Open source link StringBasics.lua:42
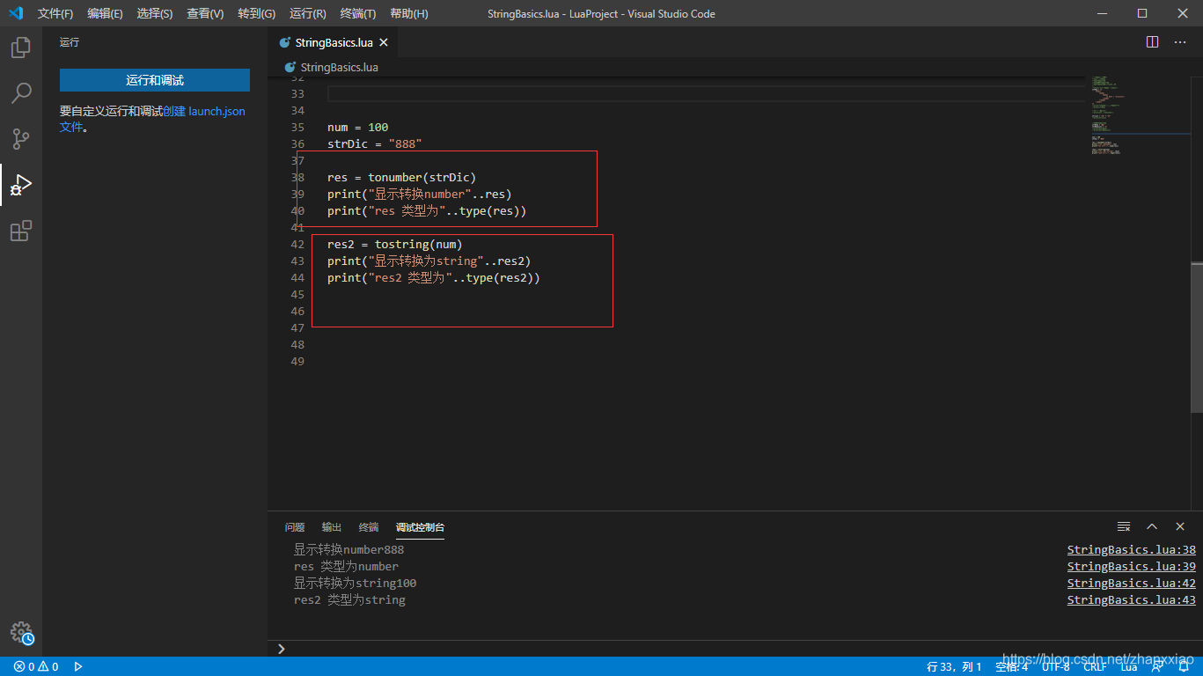Image resolution: width=1203 pixels, height=676 pixels. click(1132, 584)
